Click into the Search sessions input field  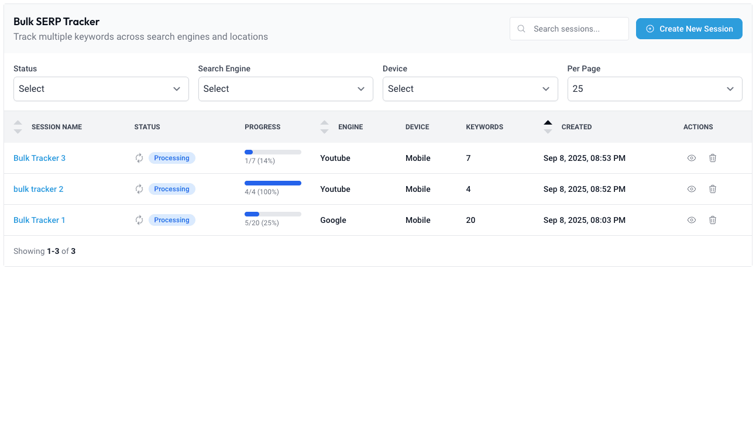[569, 29]
